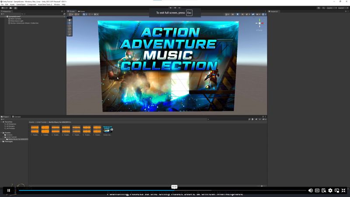Click the Unity global search icon
The height and width of the screenshot is (197, 350).
tap(323, 8)
